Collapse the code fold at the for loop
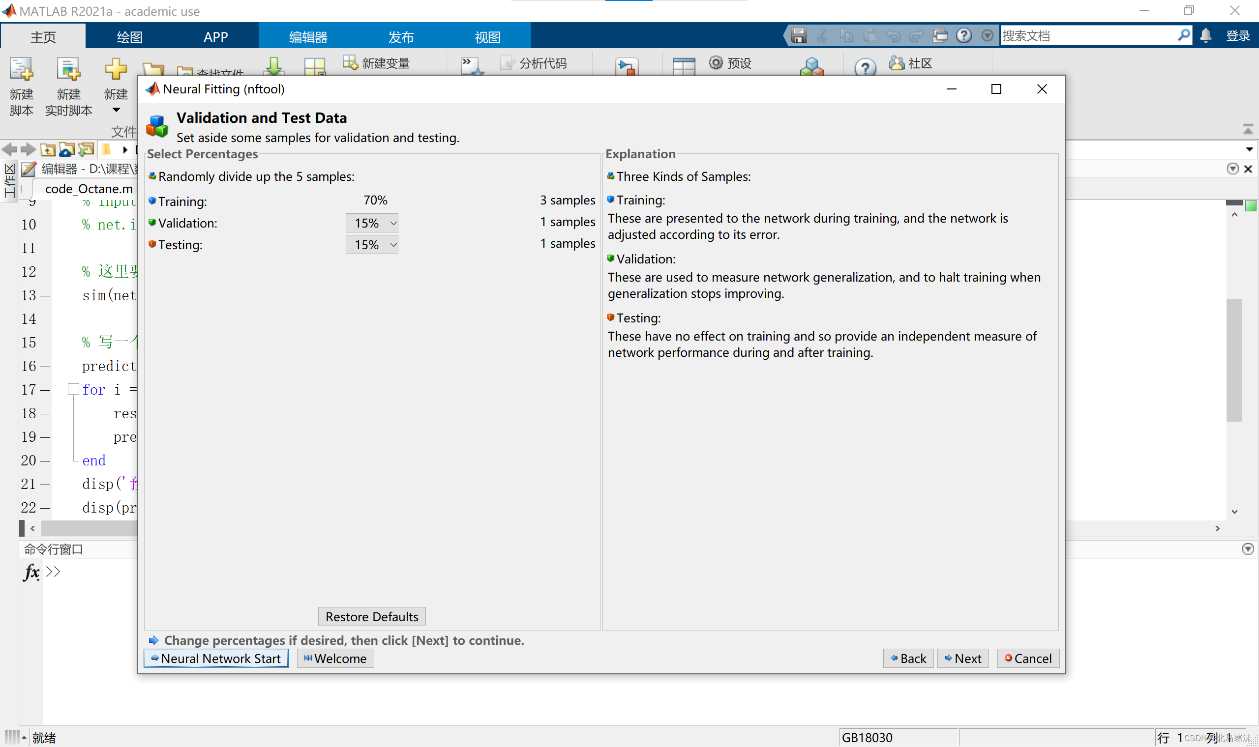The image size is (1259, 747). click(74, 389)
